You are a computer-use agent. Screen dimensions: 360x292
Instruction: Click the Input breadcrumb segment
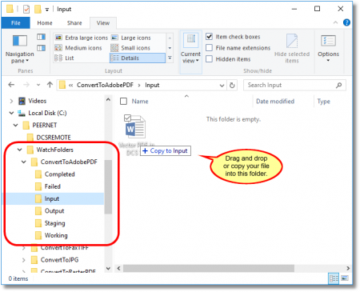point(152,85)
